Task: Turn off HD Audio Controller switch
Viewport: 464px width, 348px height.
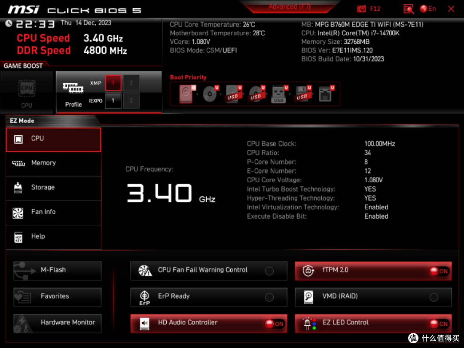Action: (274, 324)
